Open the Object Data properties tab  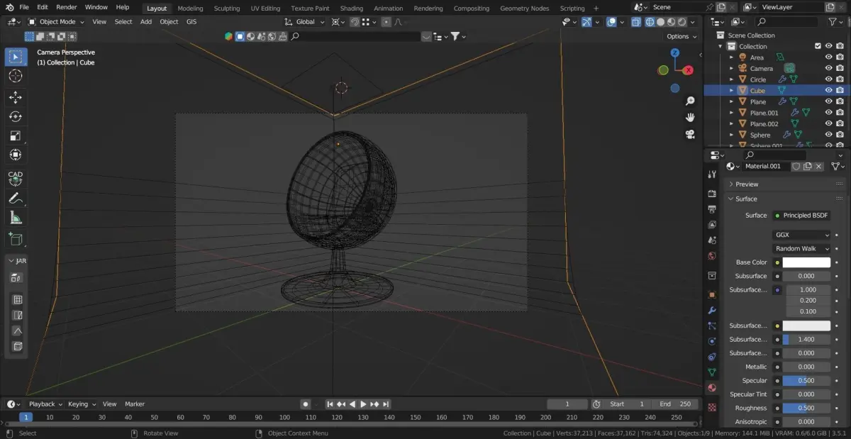pos(712,372)
